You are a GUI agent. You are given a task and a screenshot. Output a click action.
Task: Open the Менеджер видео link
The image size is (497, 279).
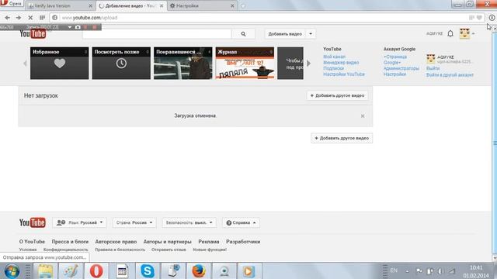click(x=341, y=63)
